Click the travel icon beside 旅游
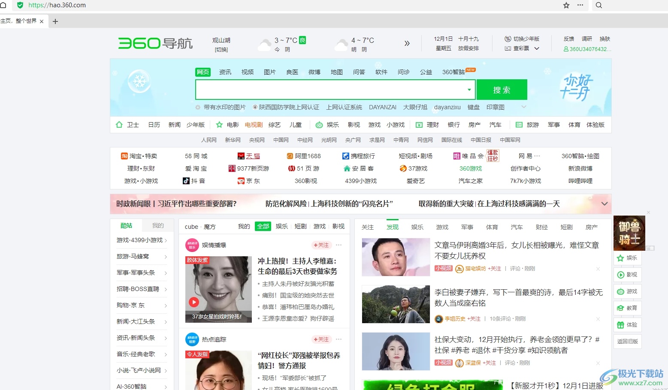Screen dimensions: 668x390 pos(519,125)
